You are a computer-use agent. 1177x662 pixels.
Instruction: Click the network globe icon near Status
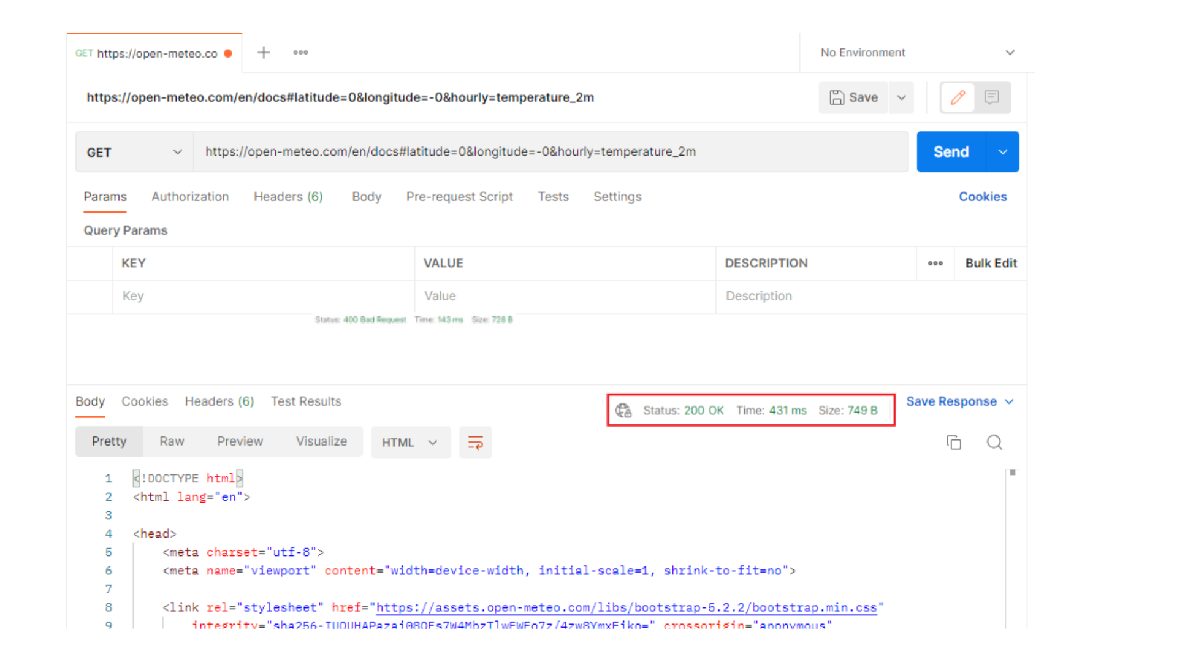(623, 410)
